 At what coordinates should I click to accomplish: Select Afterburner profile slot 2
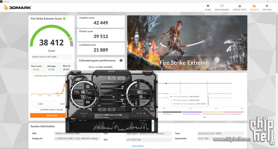[x=135, y=116]
